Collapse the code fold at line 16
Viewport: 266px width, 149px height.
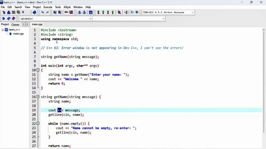tap(38, 96)
